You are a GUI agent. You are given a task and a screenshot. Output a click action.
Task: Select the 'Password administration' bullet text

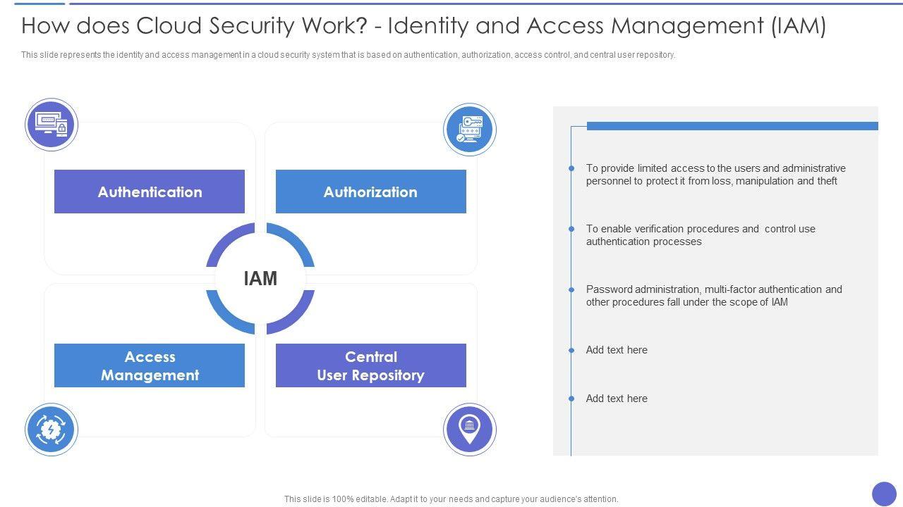(714, 296)
